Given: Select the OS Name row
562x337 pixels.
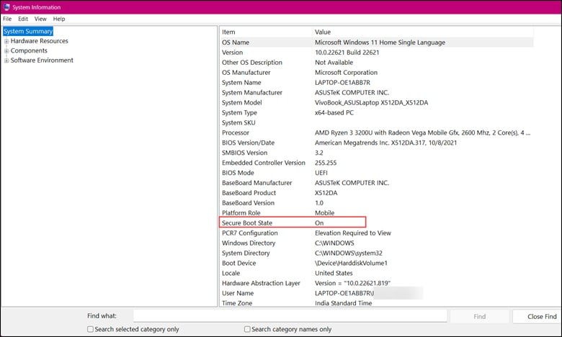Looking at the screenshot, I should [x=376, y=42].
